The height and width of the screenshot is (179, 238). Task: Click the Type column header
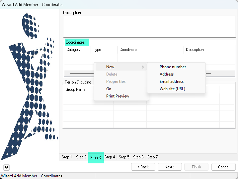104,50
